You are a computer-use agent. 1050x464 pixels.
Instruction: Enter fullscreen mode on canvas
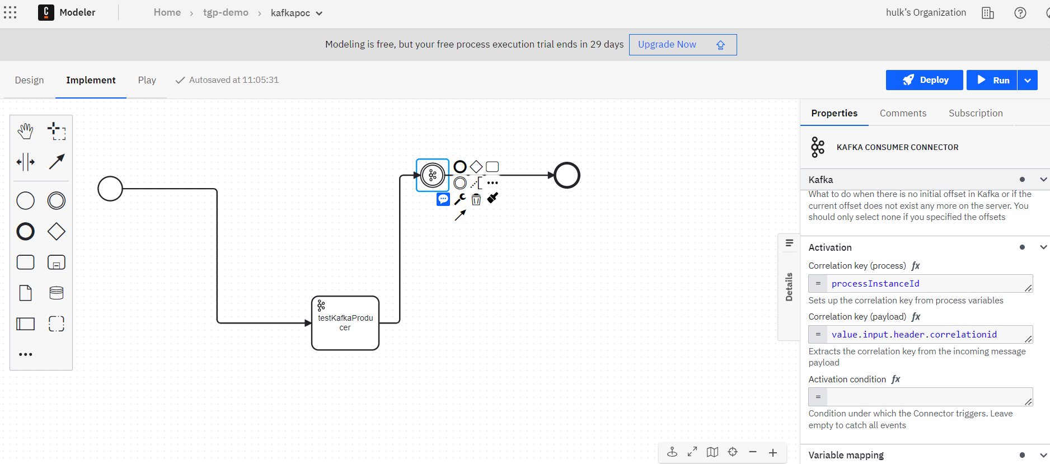692,452
